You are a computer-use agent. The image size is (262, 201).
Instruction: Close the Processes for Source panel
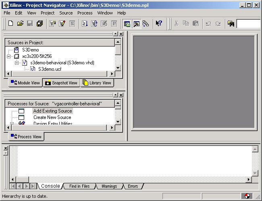121,95
